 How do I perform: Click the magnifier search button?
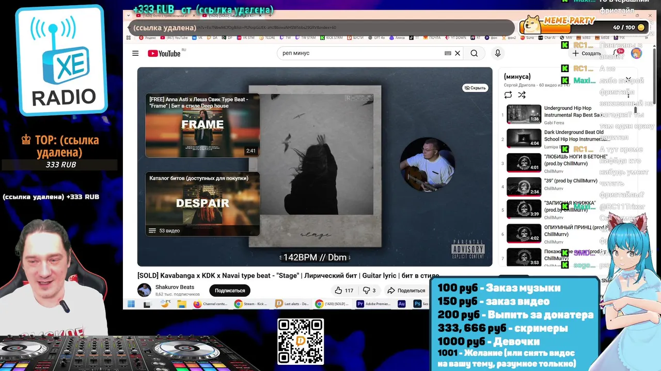pos(474,53)
